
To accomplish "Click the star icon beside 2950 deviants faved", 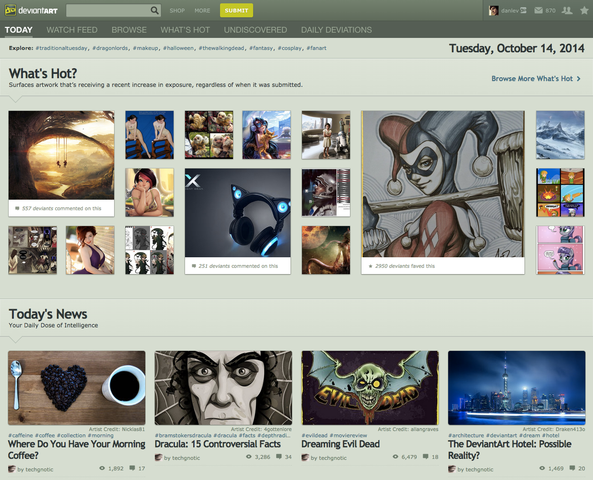I will click(x=370, y=266).
